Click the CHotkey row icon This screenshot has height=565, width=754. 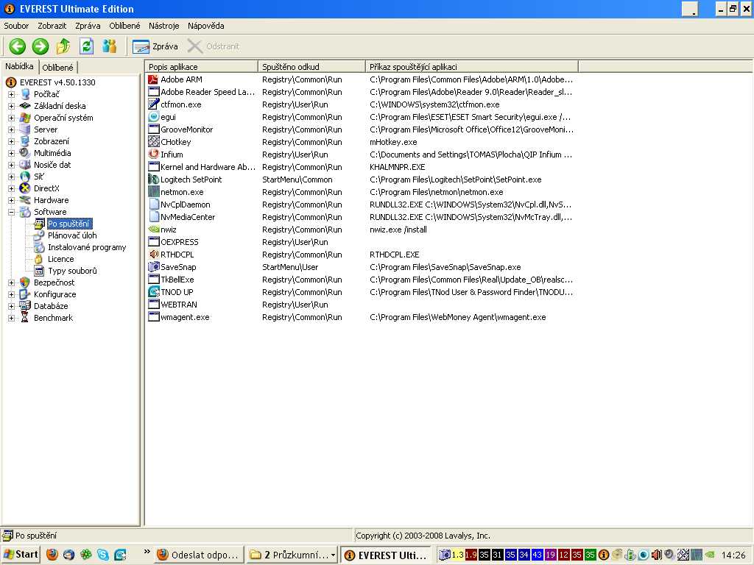pos(153,142)
